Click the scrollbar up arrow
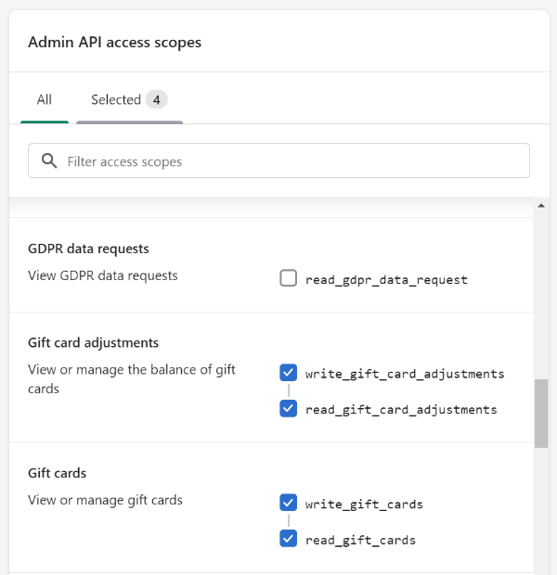 pos(541,206)
